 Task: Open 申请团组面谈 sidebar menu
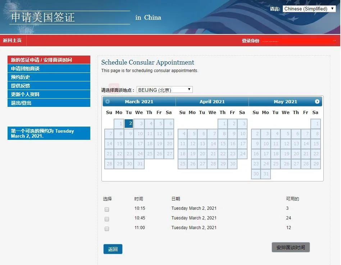[x=49, y=68]
